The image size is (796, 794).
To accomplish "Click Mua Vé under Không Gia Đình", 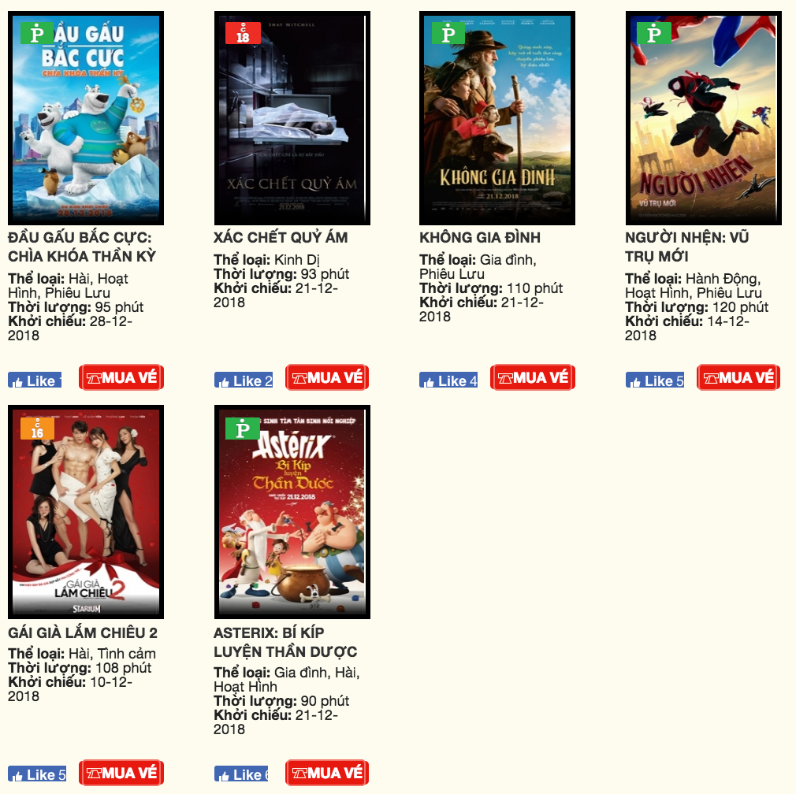I will 533,377.
